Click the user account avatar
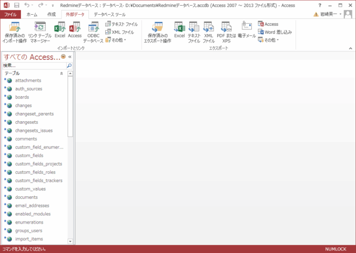The height and width of the screenshot is (253, 356). pos(348,14)
